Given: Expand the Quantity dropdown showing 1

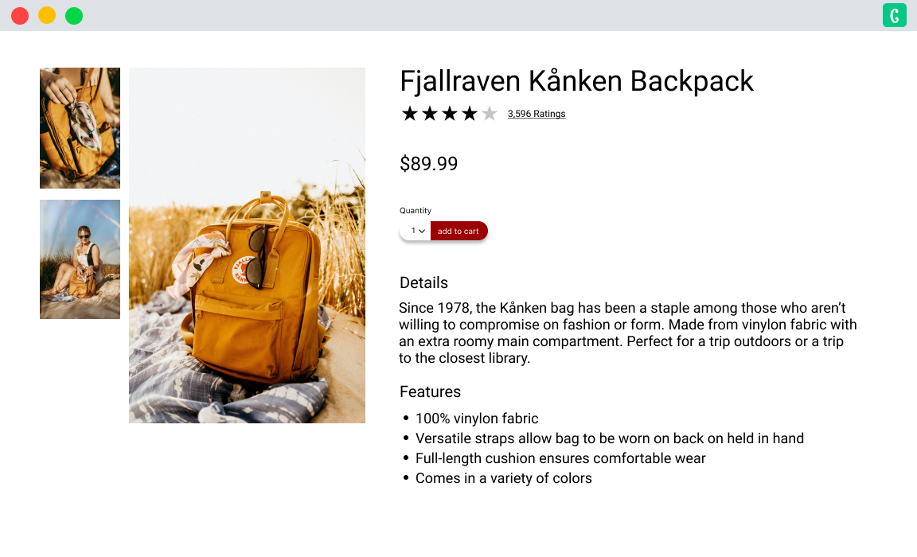Looking at the screenshot, I should point(416,231).
